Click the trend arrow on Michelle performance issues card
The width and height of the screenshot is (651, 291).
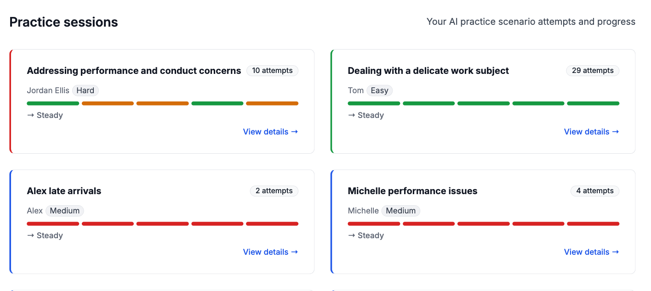352,235
